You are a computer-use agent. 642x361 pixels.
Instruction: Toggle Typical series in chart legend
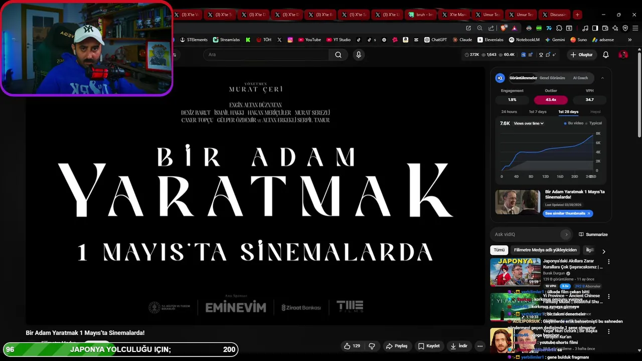pyautogui.click(x=594, y=123)
